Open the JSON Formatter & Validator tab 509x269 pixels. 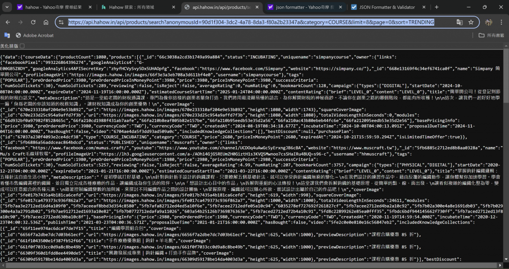pyautogui.click(x=389, y=7)
